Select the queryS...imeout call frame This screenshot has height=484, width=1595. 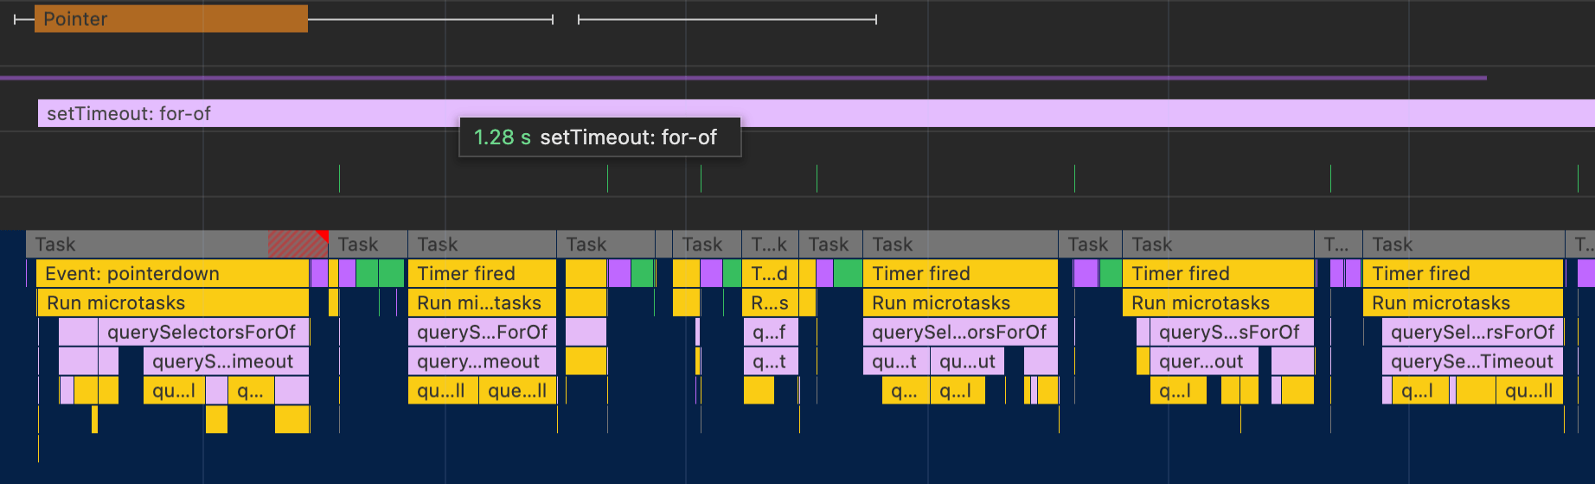point(226,362)
